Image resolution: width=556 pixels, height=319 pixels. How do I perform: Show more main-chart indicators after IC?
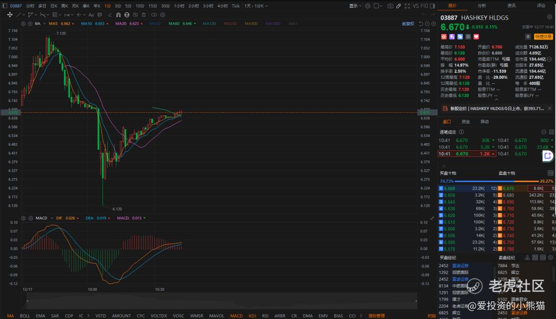[x=89, y=315]
